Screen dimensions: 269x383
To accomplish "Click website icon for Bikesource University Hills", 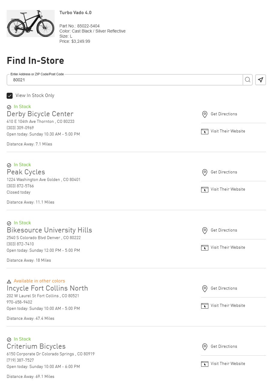I will tap(205, 248).
